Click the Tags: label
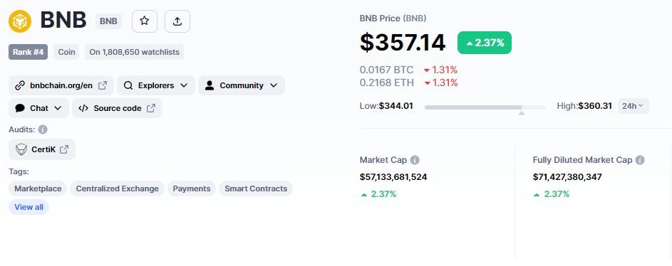 pos(19,171)
